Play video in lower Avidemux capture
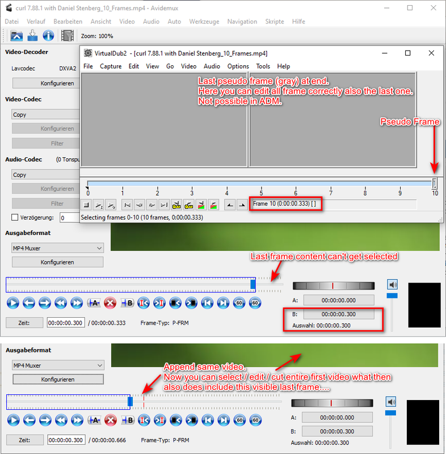 13,420
